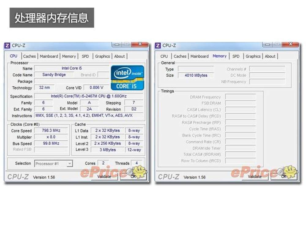Click the Level 3 value 3 MBytes
The image size is (306, 229).
(x=107, y=150)
